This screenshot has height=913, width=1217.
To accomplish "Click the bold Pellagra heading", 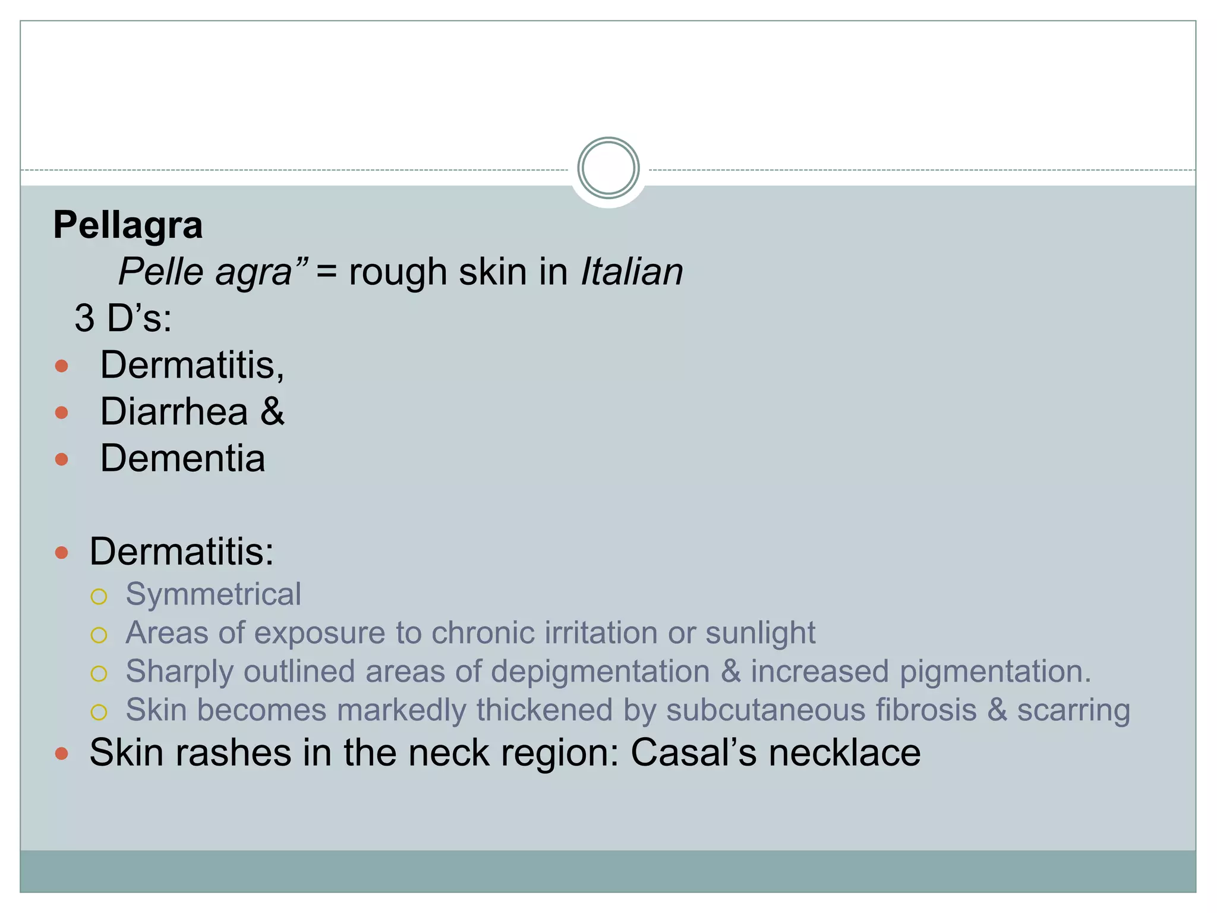I will point(128,225).
